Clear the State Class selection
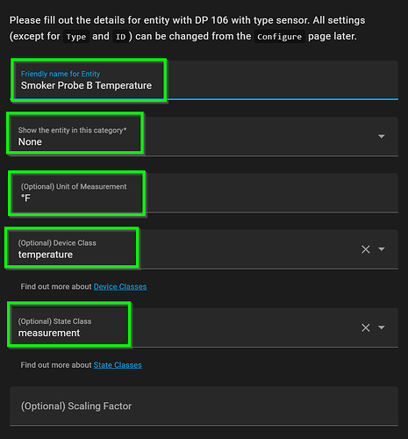Viewport: 408px width, 439px height. (366, 327)
